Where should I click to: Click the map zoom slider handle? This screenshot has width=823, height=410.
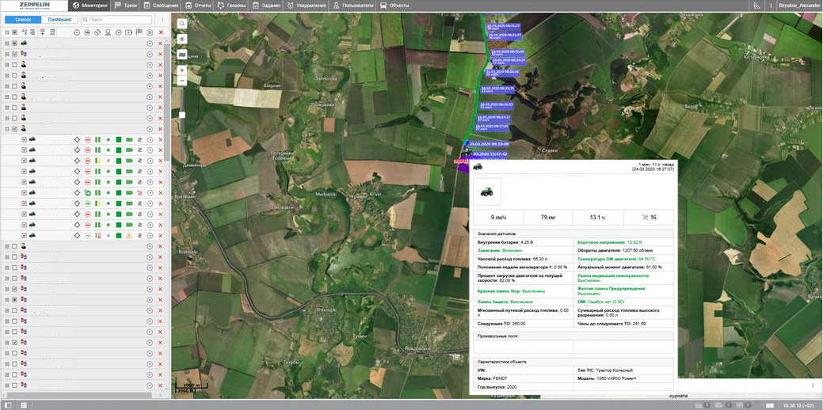pyautogui.click(x=182, y=114)
